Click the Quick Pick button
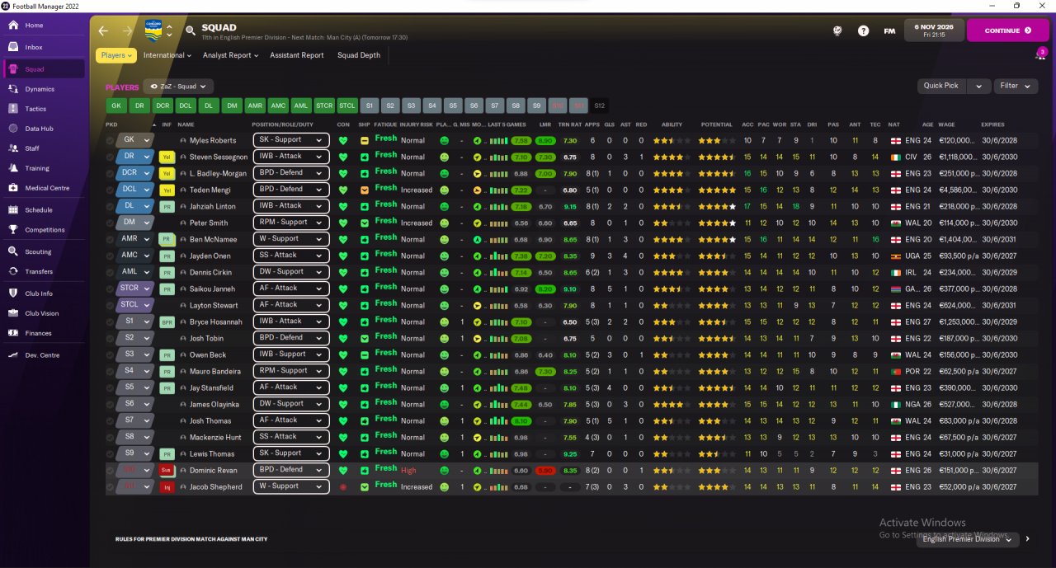1056x568 pixels. (x=941, y=86)
